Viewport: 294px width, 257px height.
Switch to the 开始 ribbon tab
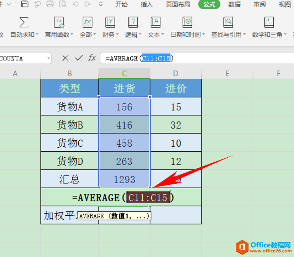[x=121, y=4]
